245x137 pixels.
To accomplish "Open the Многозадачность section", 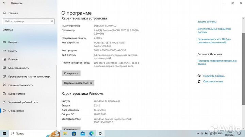I will click(x=18, y=68).
